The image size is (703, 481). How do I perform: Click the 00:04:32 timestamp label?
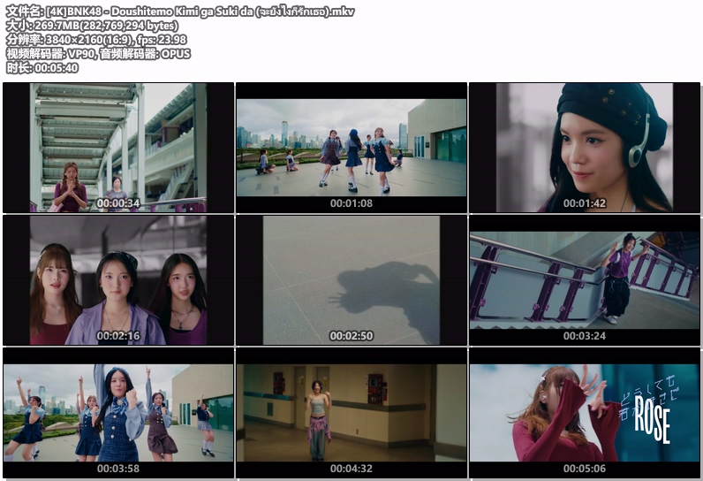(x=351, y=469)
